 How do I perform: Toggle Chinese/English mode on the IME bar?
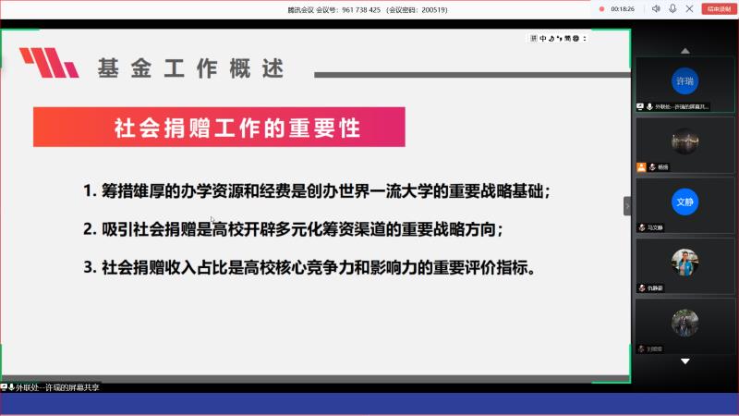pyautogui.click(x=543, y=38)
